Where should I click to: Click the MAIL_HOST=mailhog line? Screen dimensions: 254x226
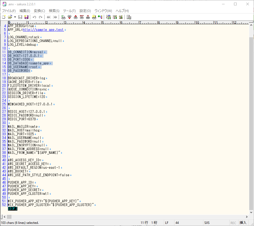(x=24, y=130)
